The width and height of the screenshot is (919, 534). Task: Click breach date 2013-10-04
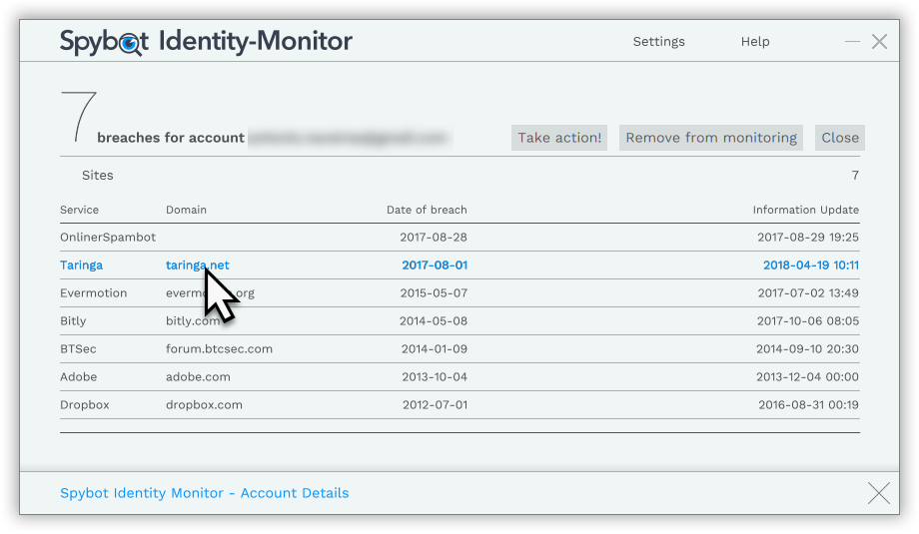coord(435,377)
